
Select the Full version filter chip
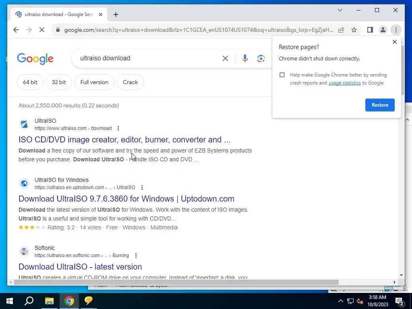point(94,82)
